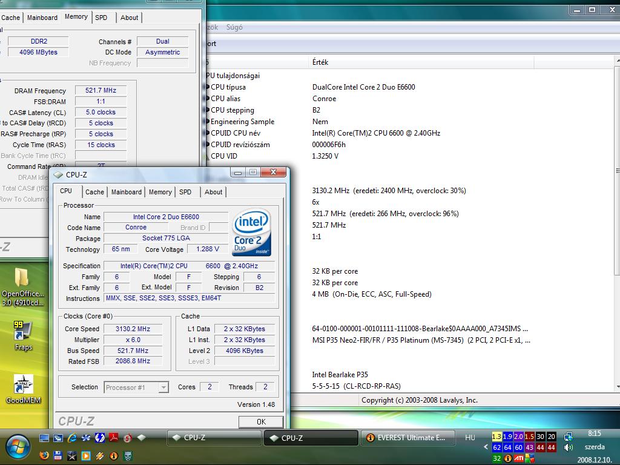The width and height of the screenshot is (620, 465).
Task: Open About tab in front CPU-Z
Action: [x=214, y=192]
